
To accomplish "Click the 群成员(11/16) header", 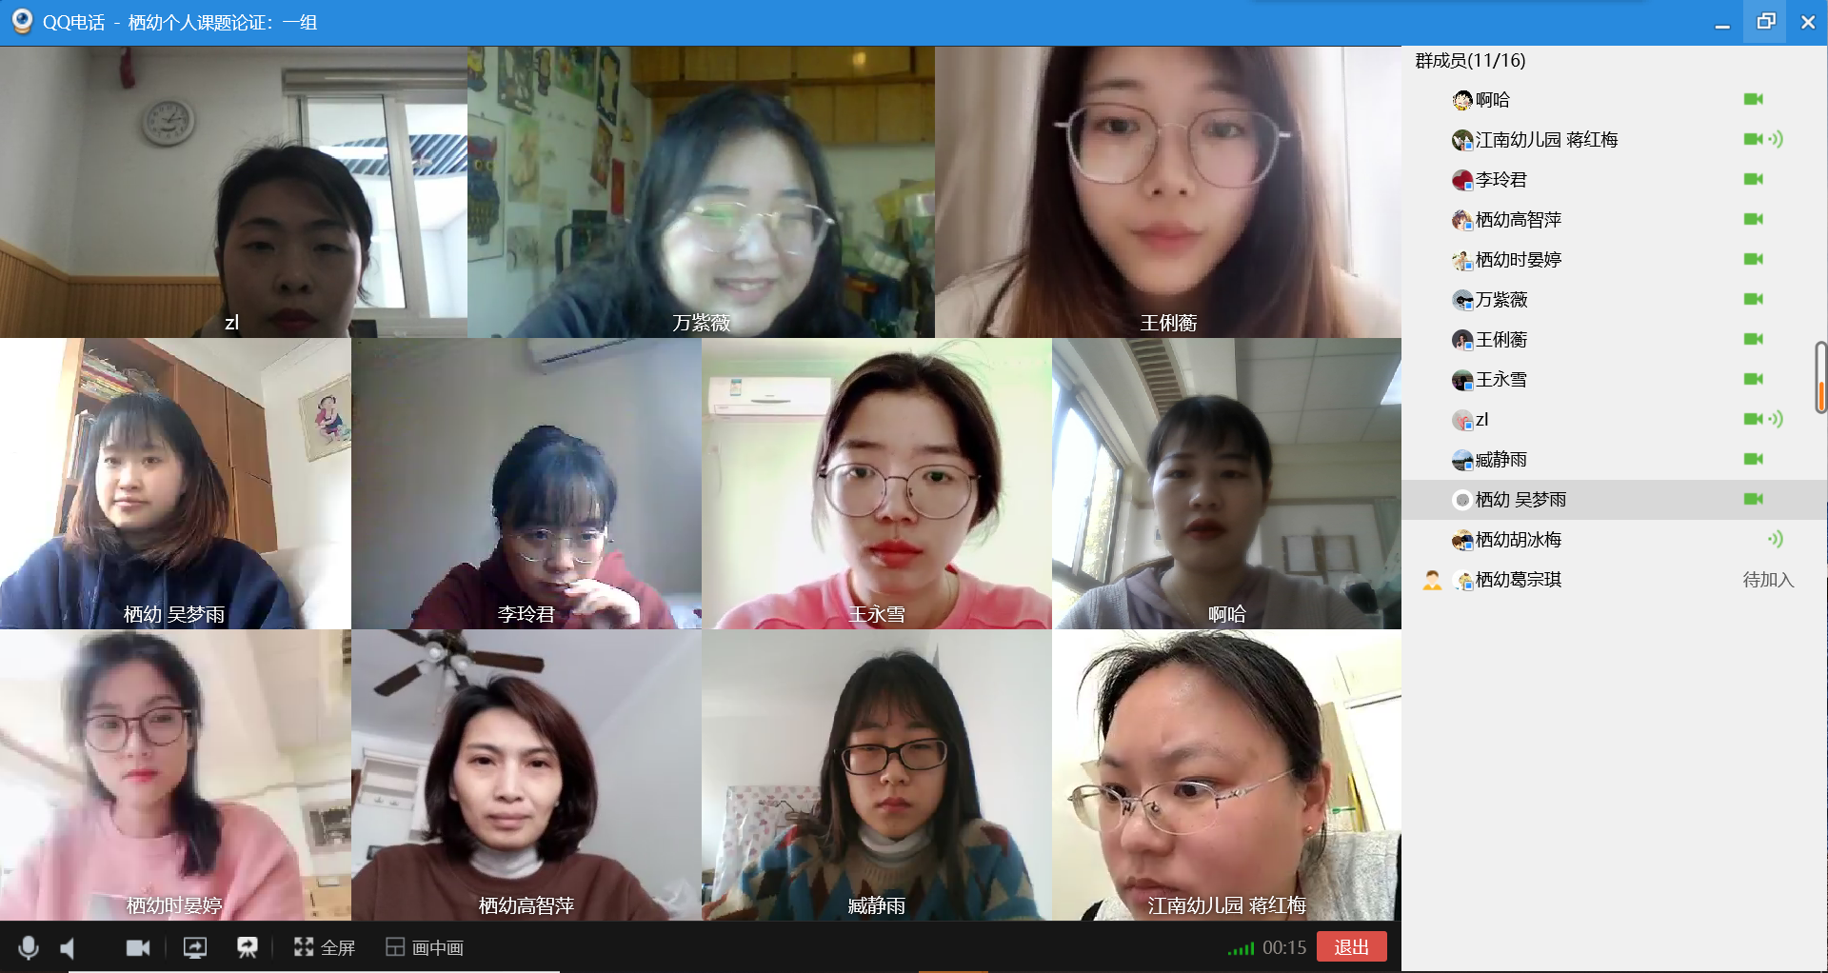I will 1470,60.
